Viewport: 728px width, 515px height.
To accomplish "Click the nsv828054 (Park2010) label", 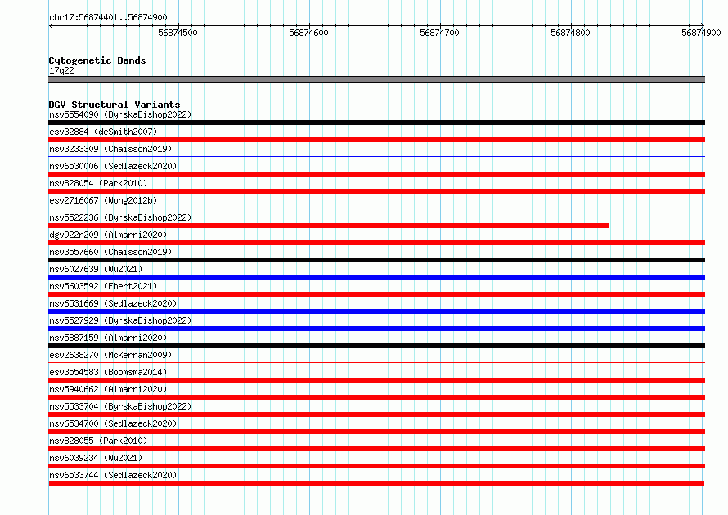I will coord(98,183).
